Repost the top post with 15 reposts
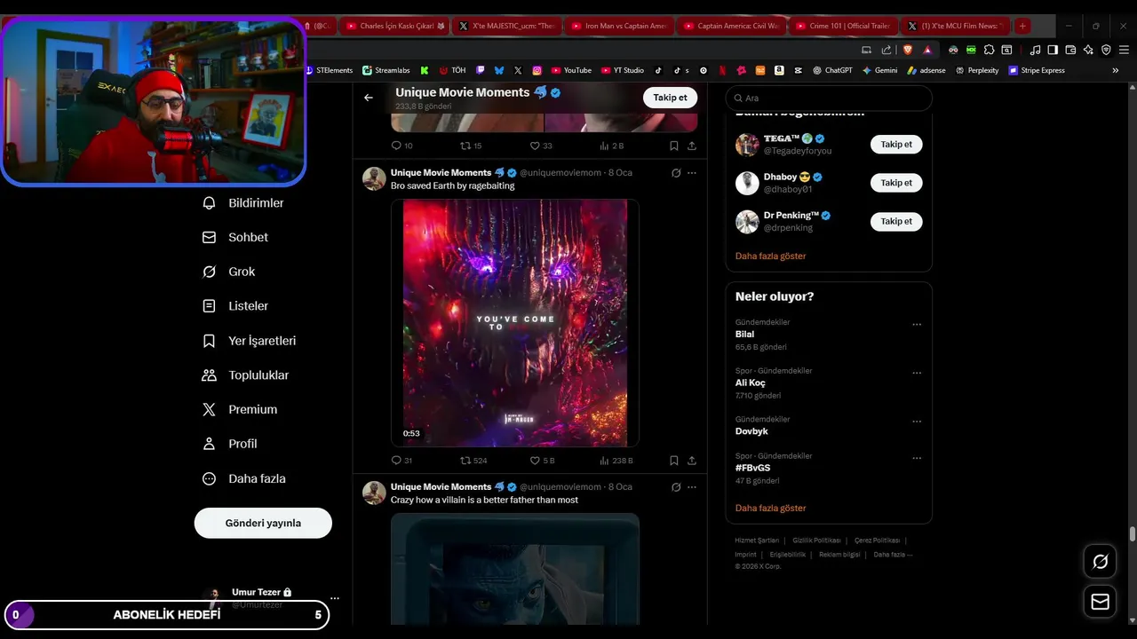The height and width of the screenshot is (639, 1137). (471, 146)
